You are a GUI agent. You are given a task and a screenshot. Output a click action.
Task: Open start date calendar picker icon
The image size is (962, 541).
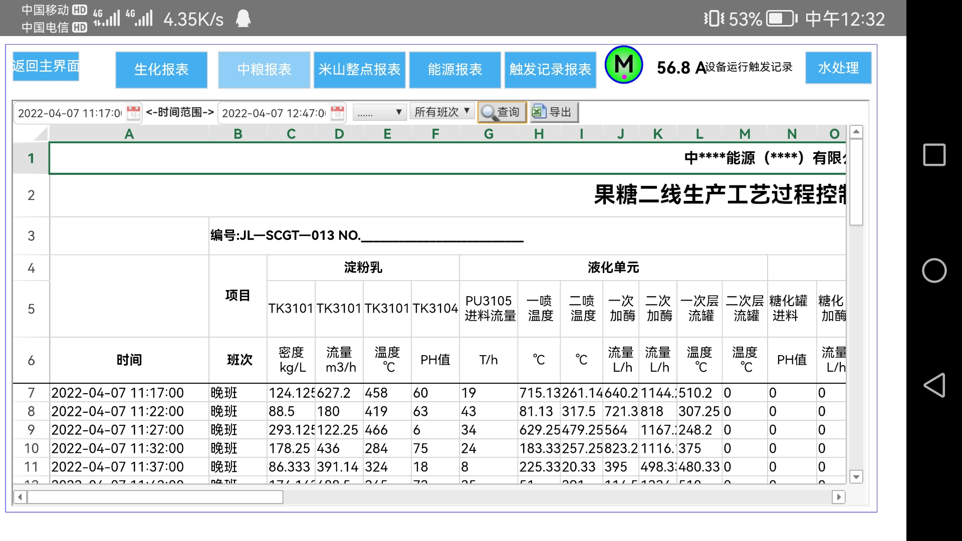pyautogui.click(x=133, y=113)
